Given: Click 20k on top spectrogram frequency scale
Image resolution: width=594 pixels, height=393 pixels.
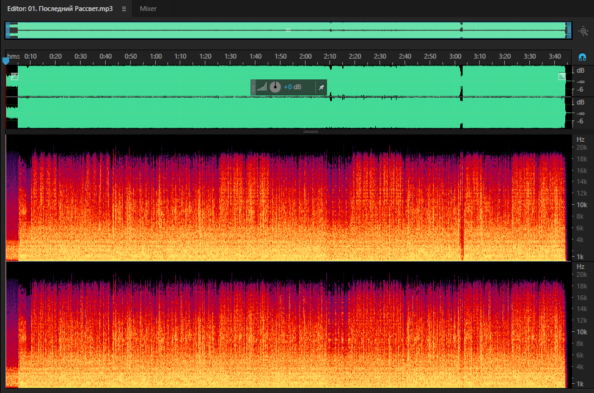Looking at the screenshot, I should pyautogui.click(x=582, y=147).
